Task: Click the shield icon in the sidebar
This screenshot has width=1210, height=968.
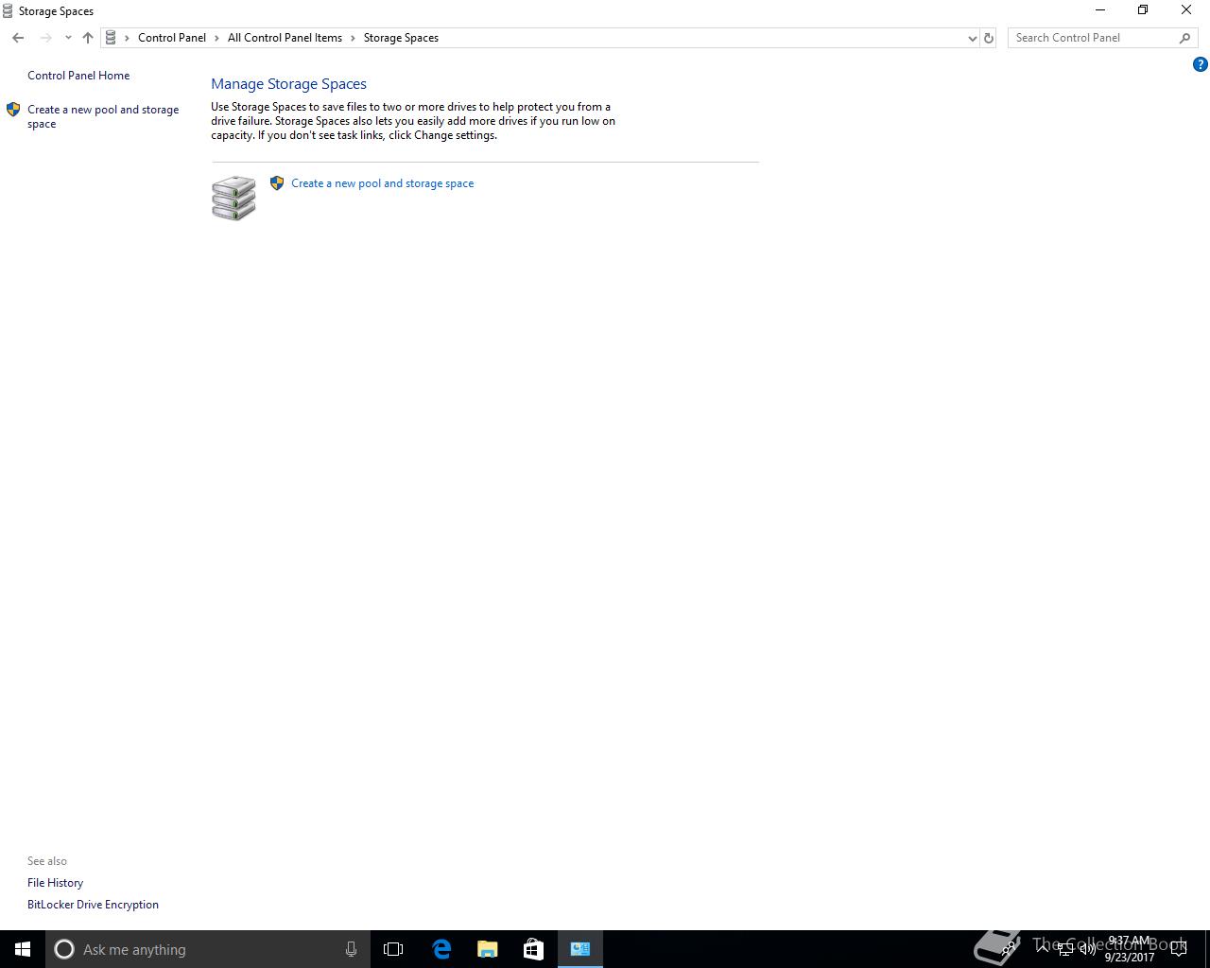Action: click(13, 110)
